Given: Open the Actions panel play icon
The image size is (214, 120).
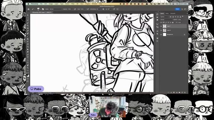Looking at the screenshot, I should coord(157,17).
